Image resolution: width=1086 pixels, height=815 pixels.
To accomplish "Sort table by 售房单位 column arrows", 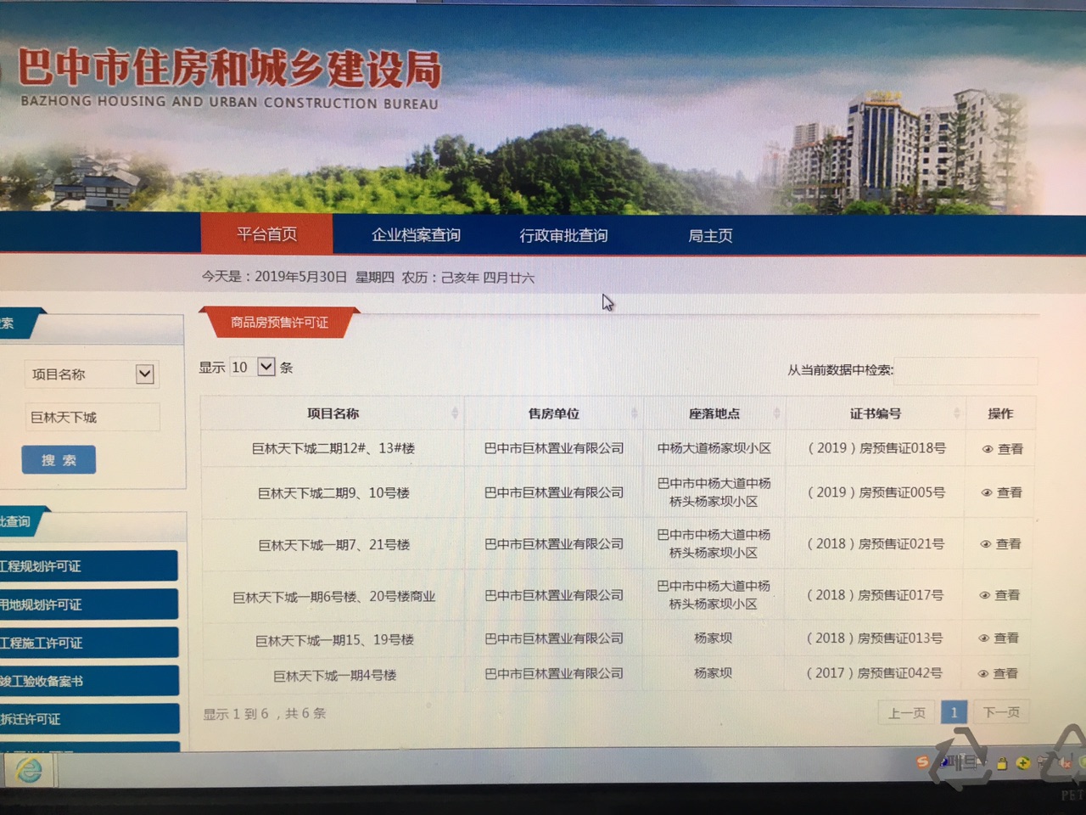I will 634,413.
